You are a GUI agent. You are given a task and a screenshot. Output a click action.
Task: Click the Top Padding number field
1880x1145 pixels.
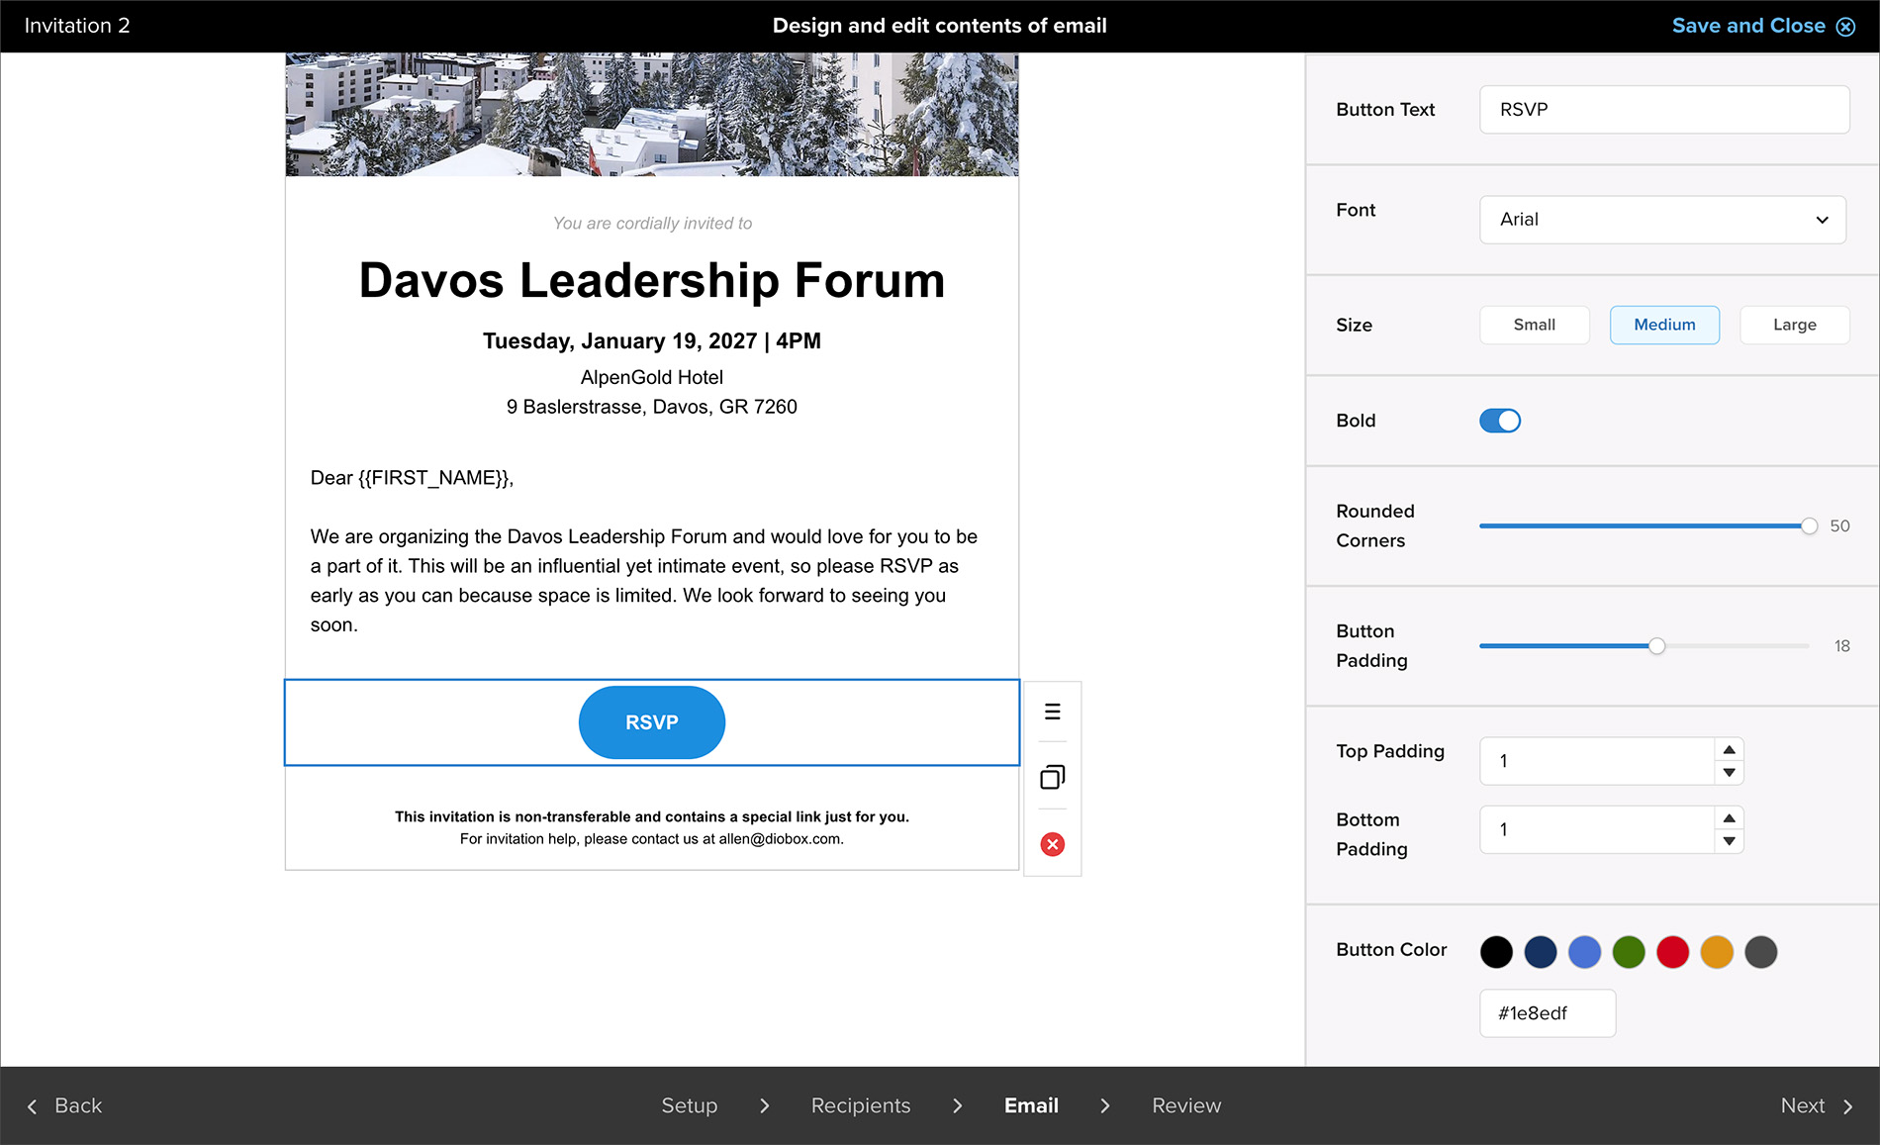[x=1597, y=761]
